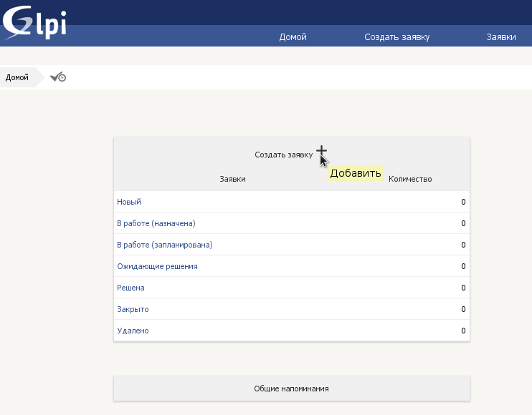This screenshot has height=415, width=532.
Task: Click the Домой breadcrumb
Action: (x=17, y=77)
